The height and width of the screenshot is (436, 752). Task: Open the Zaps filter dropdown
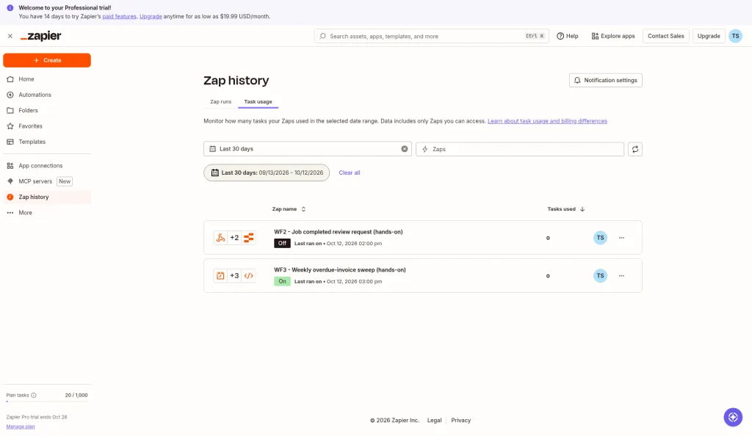pyautogui.click(x=520, y=149)
